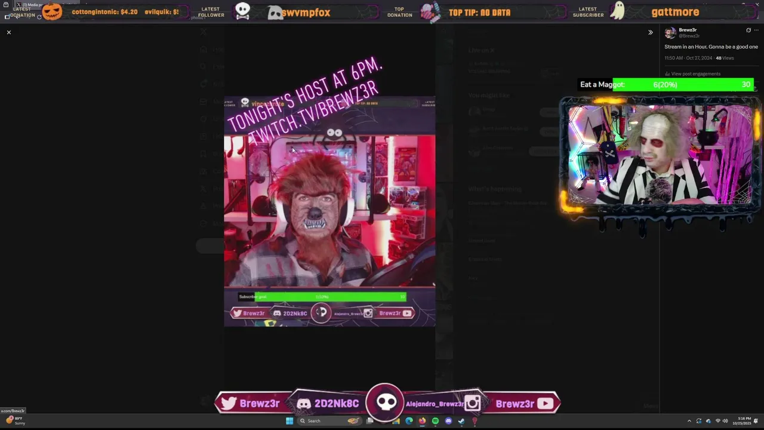Open the post's three-dot more menu
The image size is (764, 430).
point(756,30)
